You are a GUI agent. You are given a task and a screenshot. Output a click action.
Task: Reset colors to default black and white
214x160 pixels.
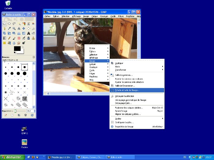point(15,53)
